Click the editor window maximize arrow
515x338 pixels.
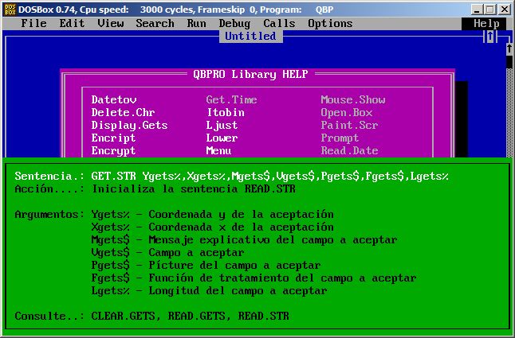tap(490, 37)
